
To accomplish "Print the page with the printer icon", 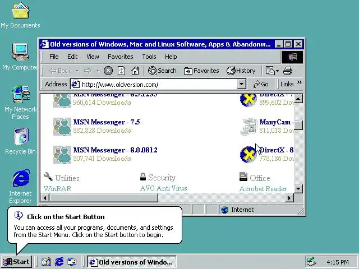I will coord(288,71).
